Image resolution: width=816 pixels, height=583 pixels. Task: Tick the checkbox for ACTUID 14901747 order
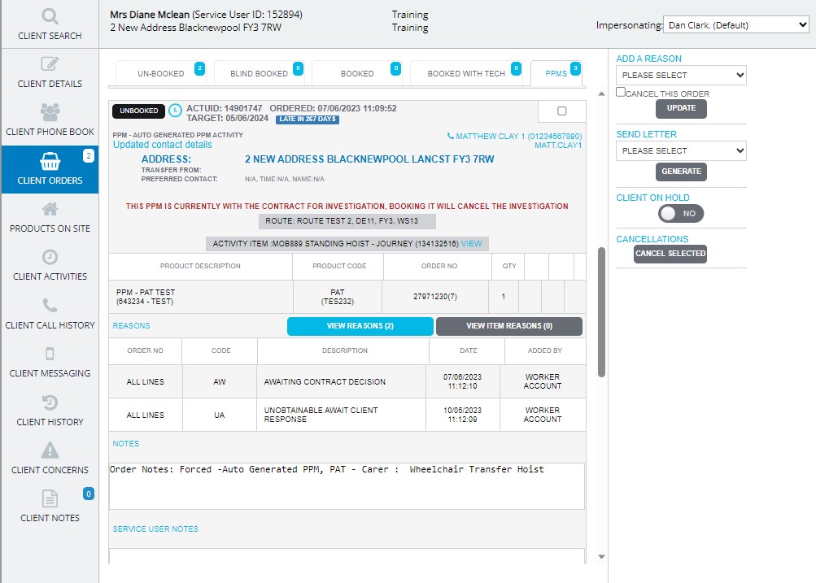pos(561,111)
